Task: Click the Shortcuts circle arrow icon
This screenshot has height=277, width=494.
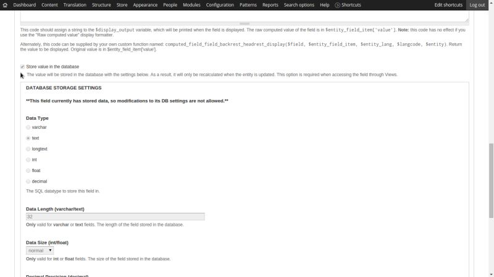Action: 337,5
